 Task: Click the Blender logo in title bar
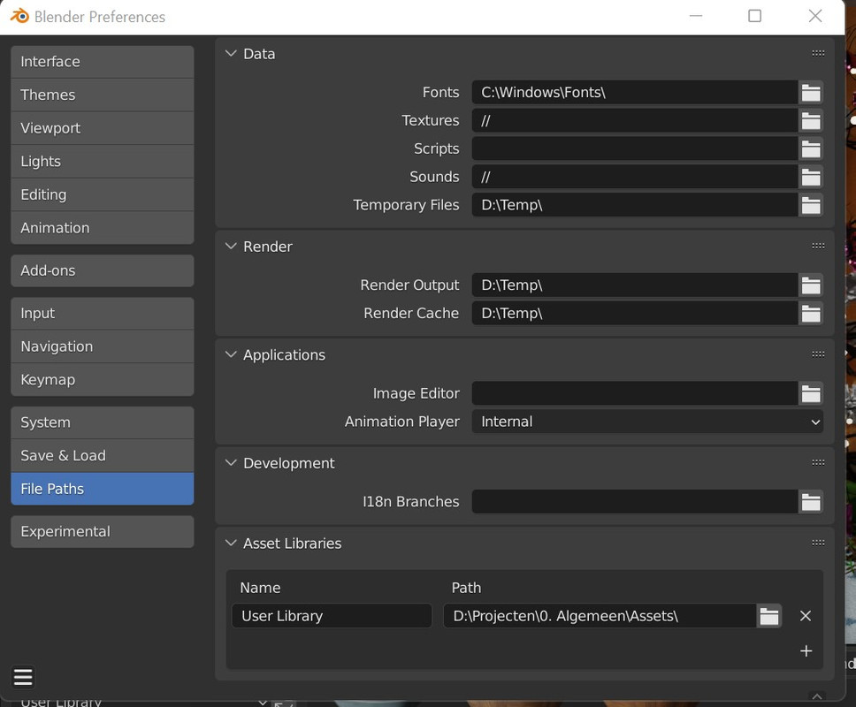pos(19,17)
